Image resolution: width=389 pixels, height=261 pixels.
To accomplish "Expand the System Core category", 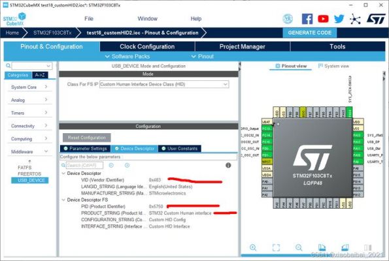I will [29, 87].
